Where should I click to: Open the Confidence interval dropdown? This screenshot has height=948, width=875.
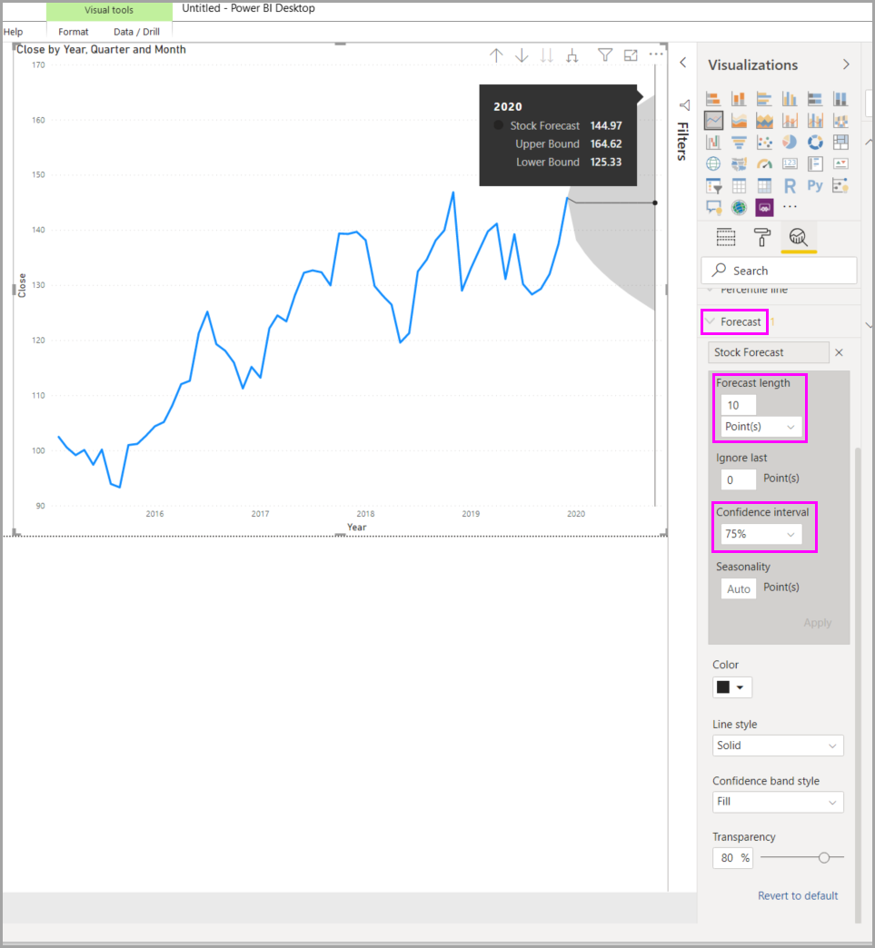coord(761,534)
